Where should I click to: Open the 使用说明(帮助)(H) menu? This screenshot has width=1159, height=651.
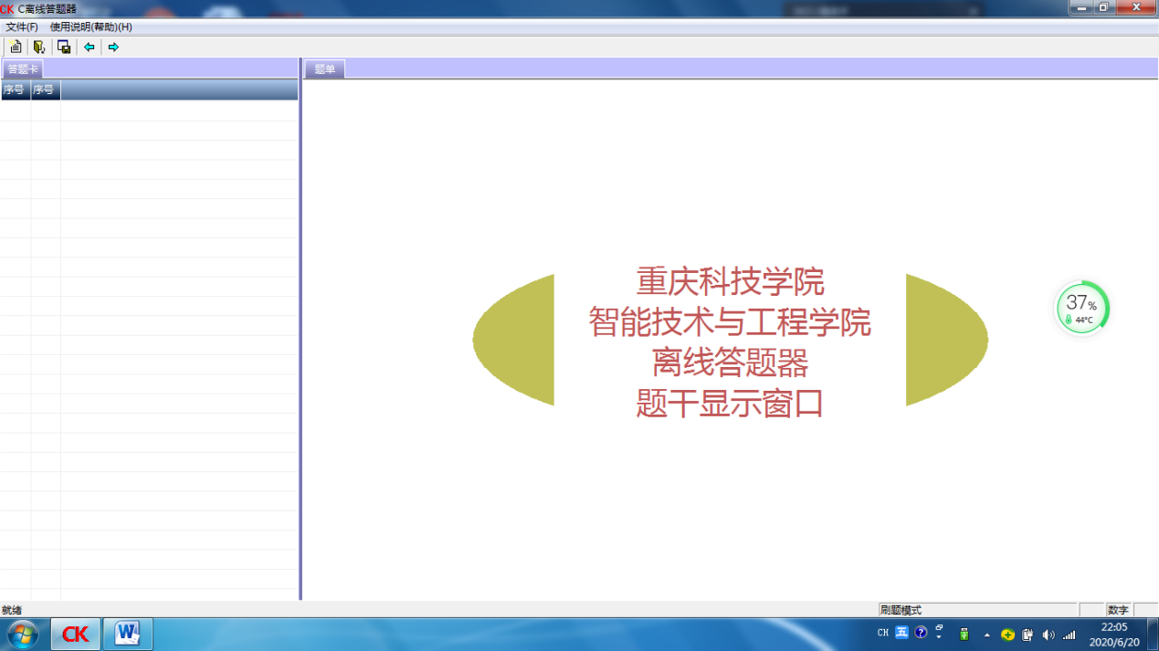(91, 27)
